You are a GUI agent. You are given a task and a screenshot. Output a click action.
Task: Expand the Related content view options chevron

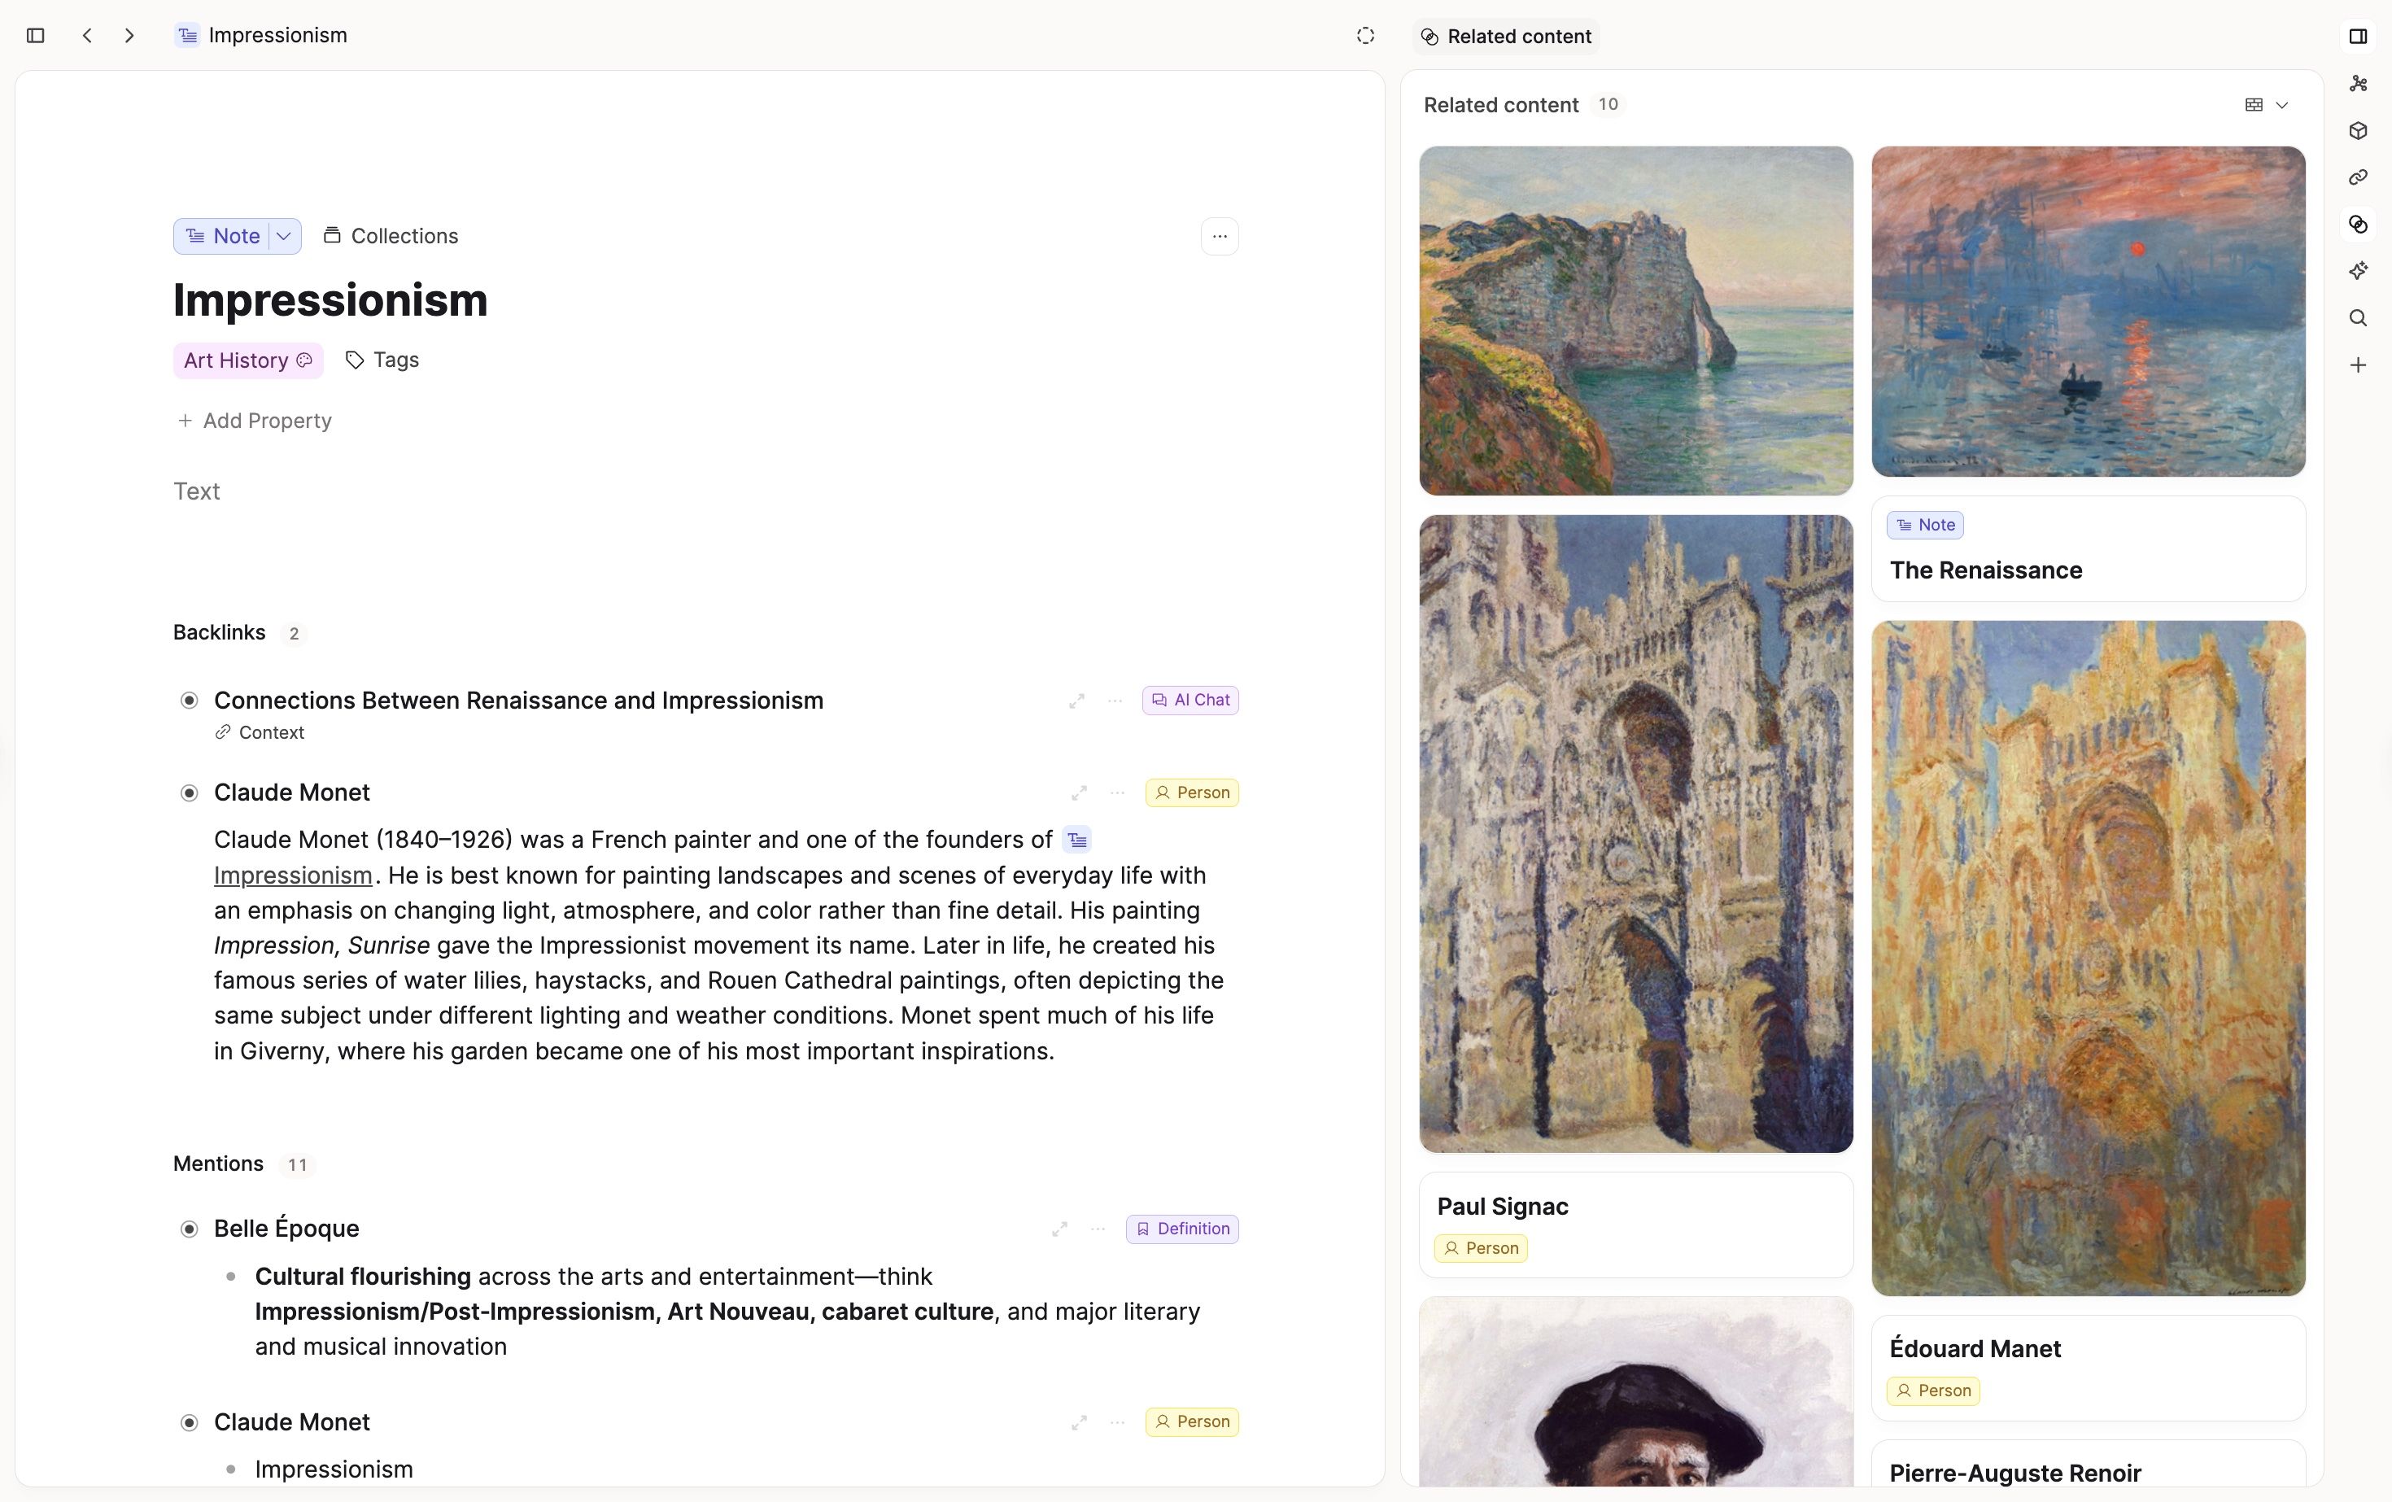point(2281,104)
